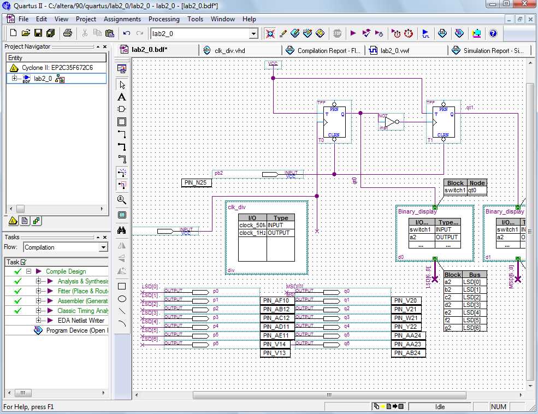Save the current file with the floppy icon
Image resolution: width=538 pixels, height=414 pixels.
click(x=38, y=33)
